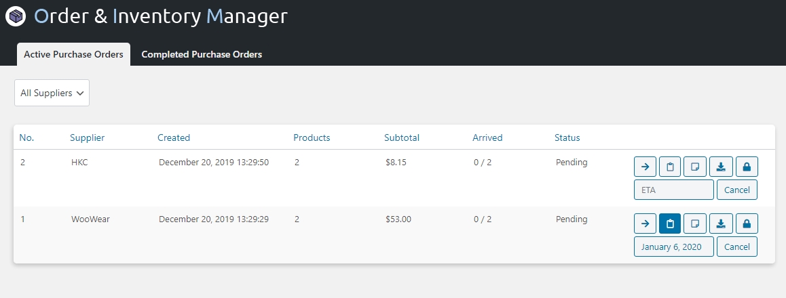Sort by the Supplier column header
The image size is (786, 298).
pos(88,137)
